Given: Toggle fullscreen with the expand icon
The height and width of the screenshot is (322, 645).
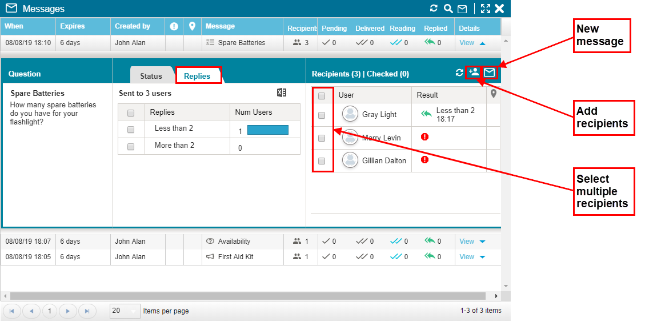Looking at the screenshot, I should [485, 9].
